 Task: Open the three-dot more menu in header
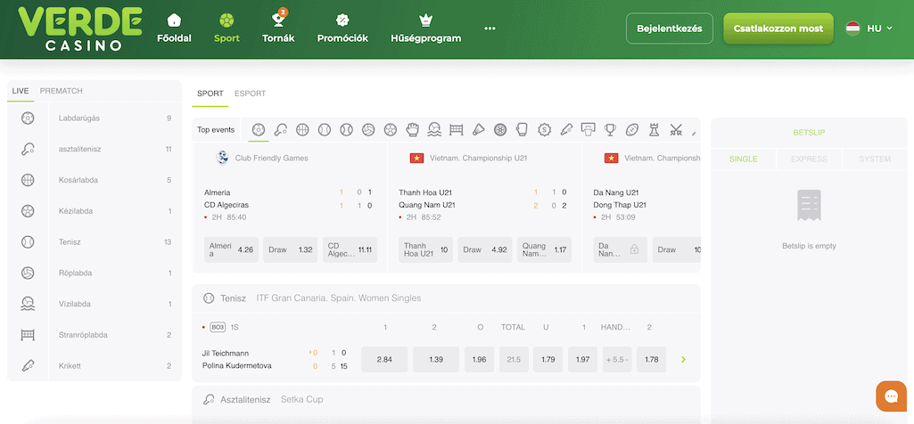tap(490, 29)
